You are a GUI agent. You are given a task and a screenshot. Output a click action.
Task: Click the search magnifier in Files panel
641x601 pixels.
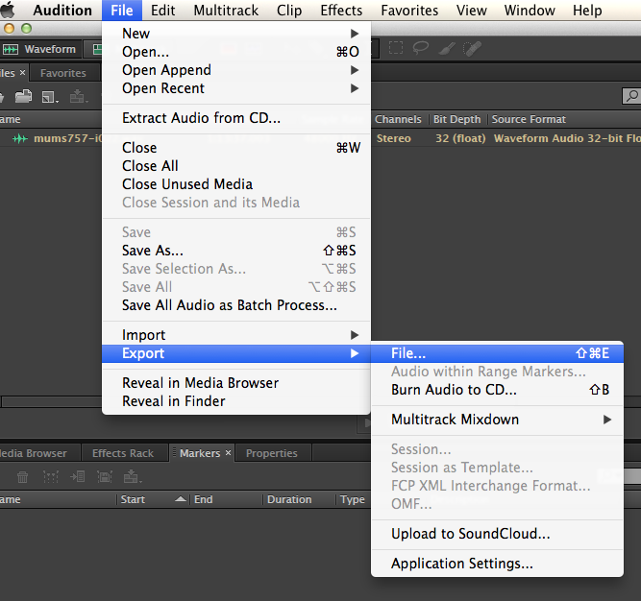click(631, 96)
